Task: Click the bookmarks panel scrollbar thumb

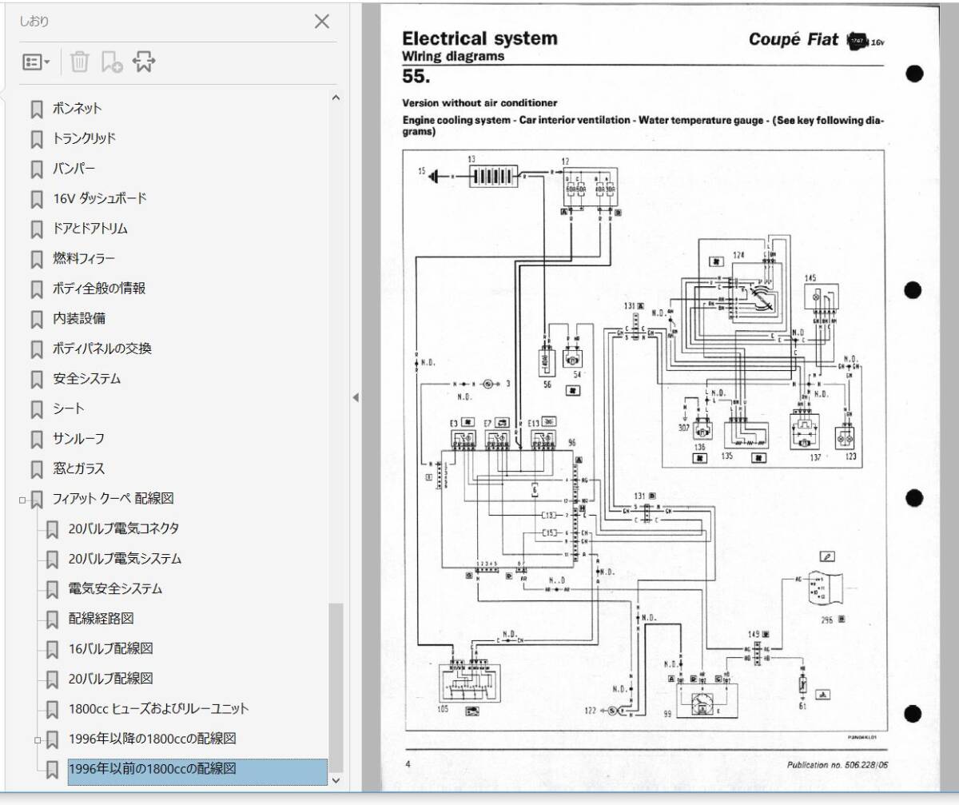Action: click(x=336, y=687)
